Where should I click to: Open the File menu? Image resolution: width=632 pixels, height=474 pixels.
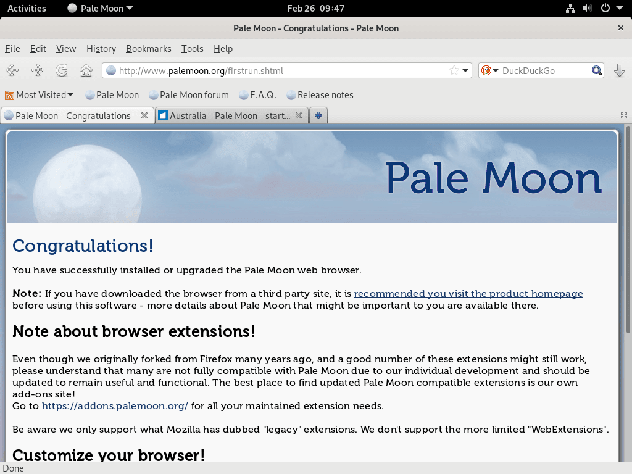click(12, 49)
